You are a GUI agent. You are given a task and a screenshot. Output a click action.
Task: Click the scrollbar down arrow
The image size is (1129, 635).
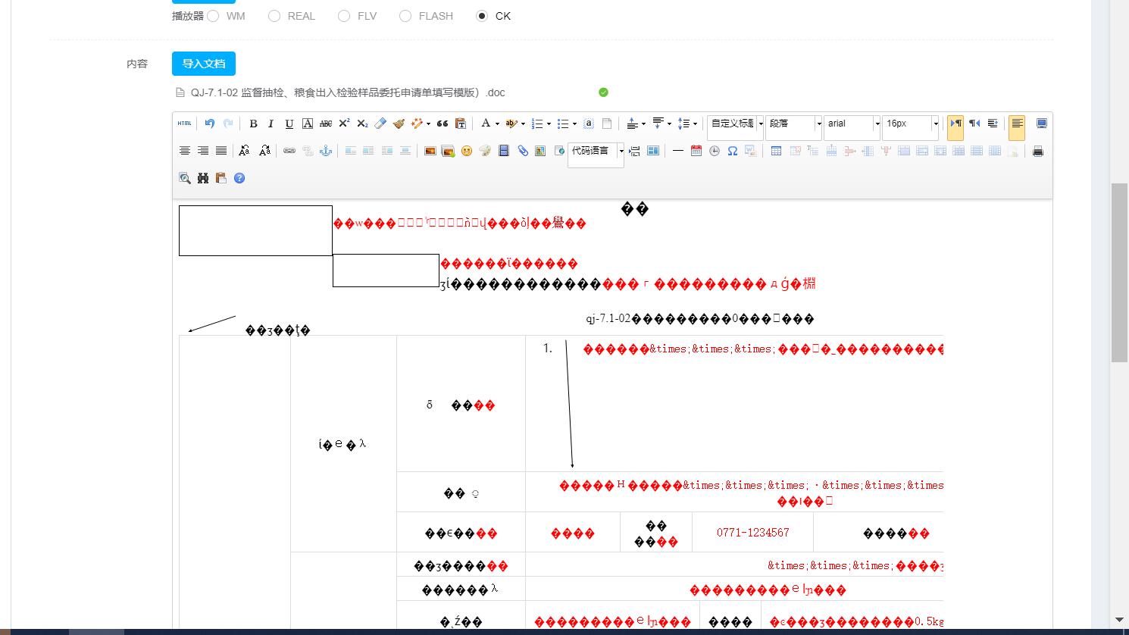point(1119,620)
